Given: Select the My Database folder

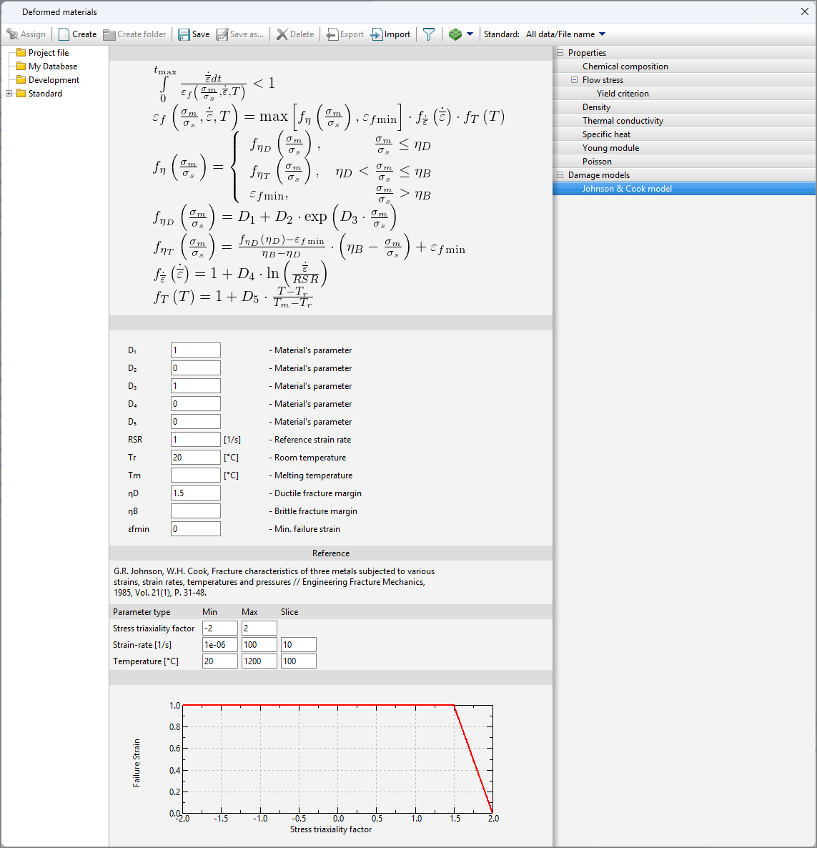Looking at the screenshot, I should (52, 66).
